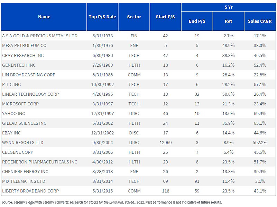Click the Sector column header
The image size is (277, 207).
(x=134, y=17)
